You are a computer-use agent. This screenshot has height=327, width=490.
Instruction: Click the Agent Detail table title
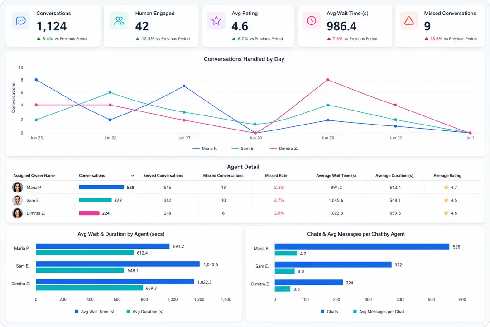243,167
